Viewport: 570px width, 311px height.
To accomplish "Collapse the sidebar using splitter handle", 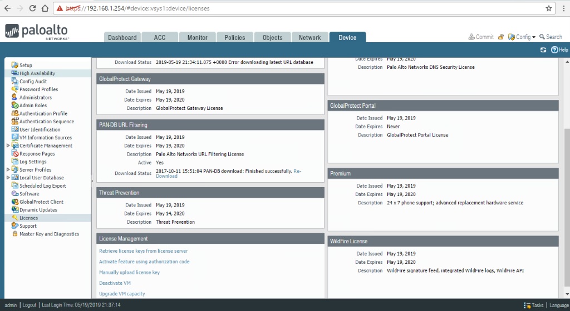I will [x=92, y=180].
